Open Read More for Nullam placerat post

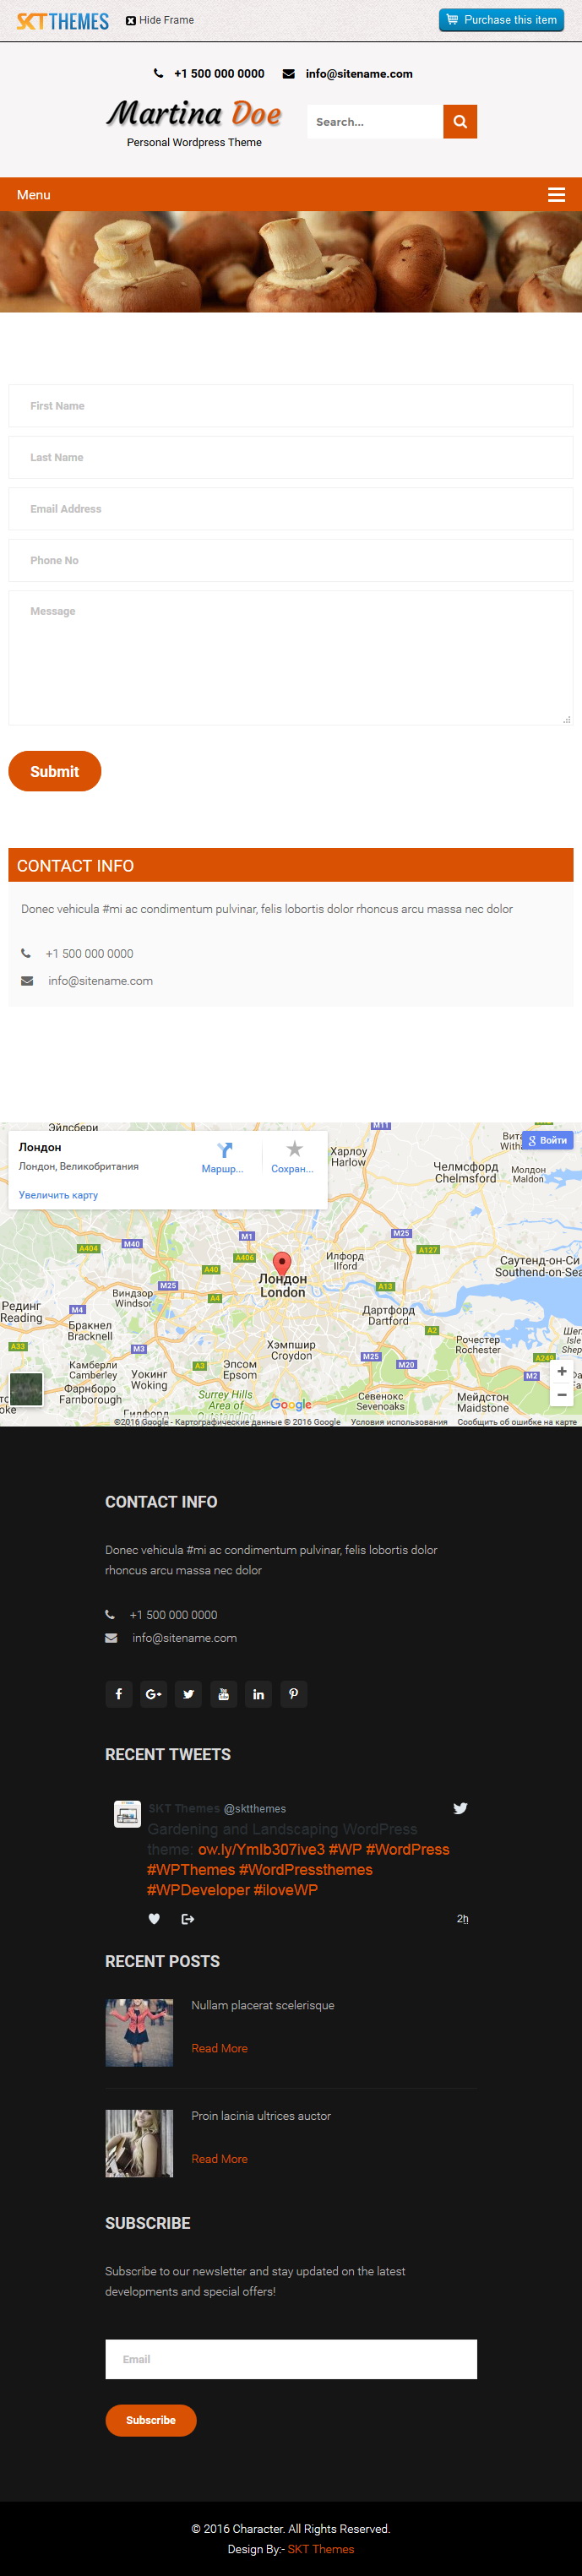(219, 2048)
